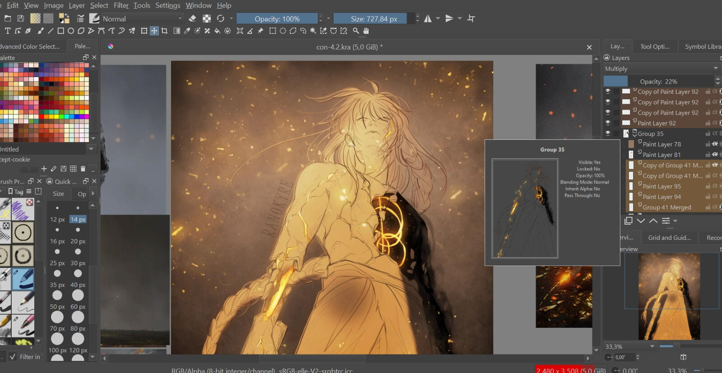Choose the Crop tool
Screen dimensions: 722x373
pos(164,31)
